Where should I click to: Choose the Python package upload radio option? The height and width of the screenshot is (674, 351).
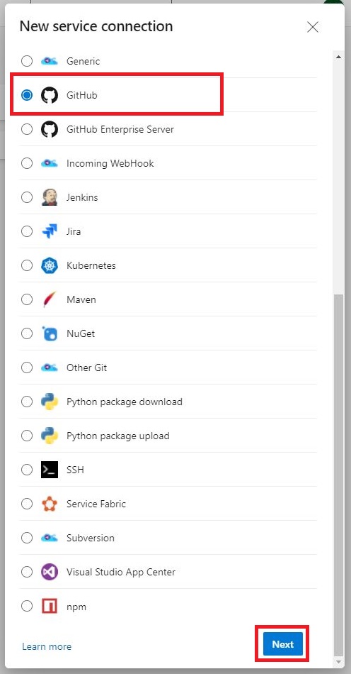[27, 436]
